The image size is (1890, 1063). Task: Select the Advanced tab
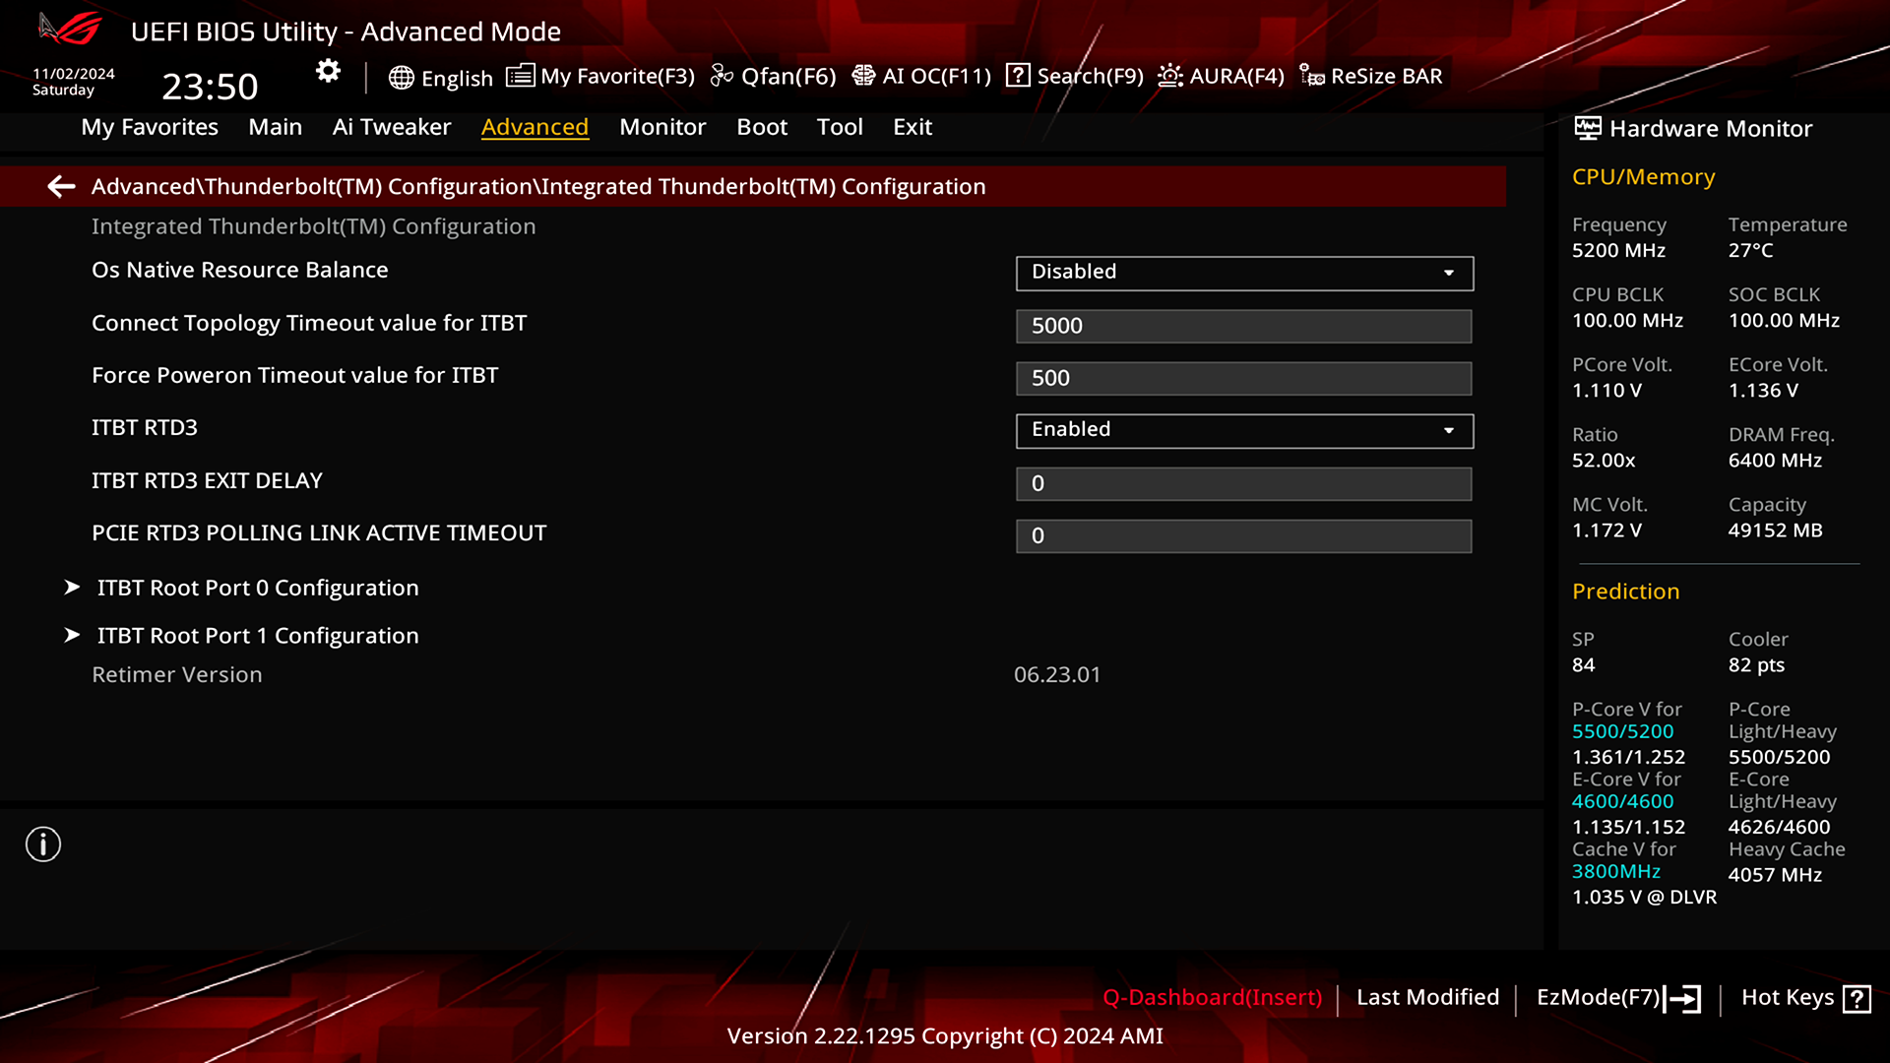point(535,126)
